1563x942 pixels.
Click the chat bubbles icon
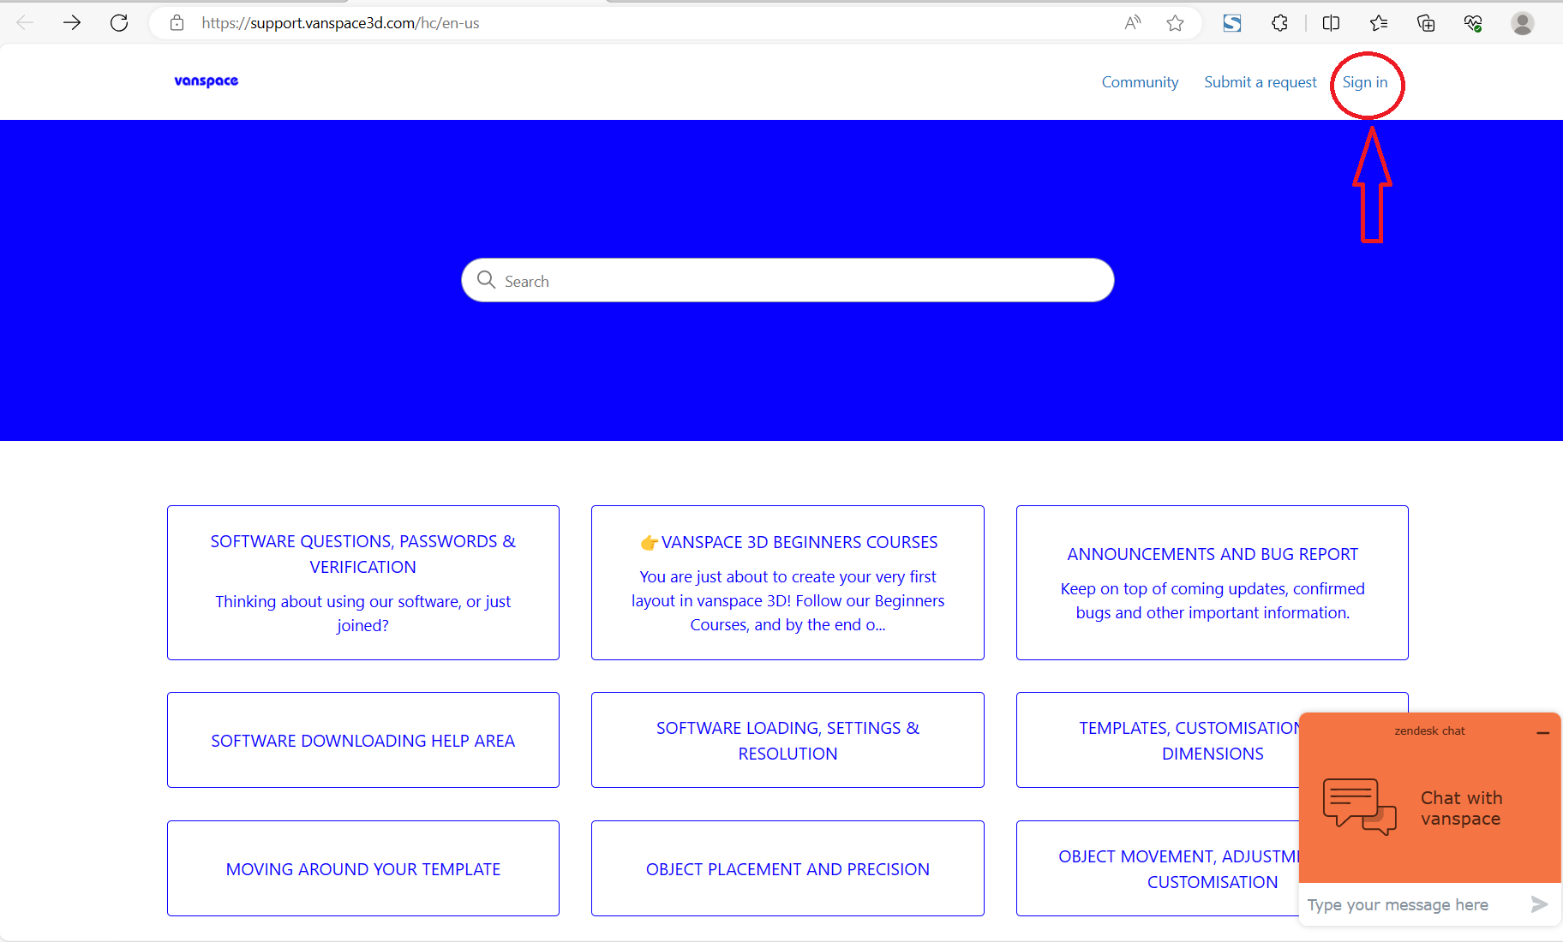coord(1360,807)
